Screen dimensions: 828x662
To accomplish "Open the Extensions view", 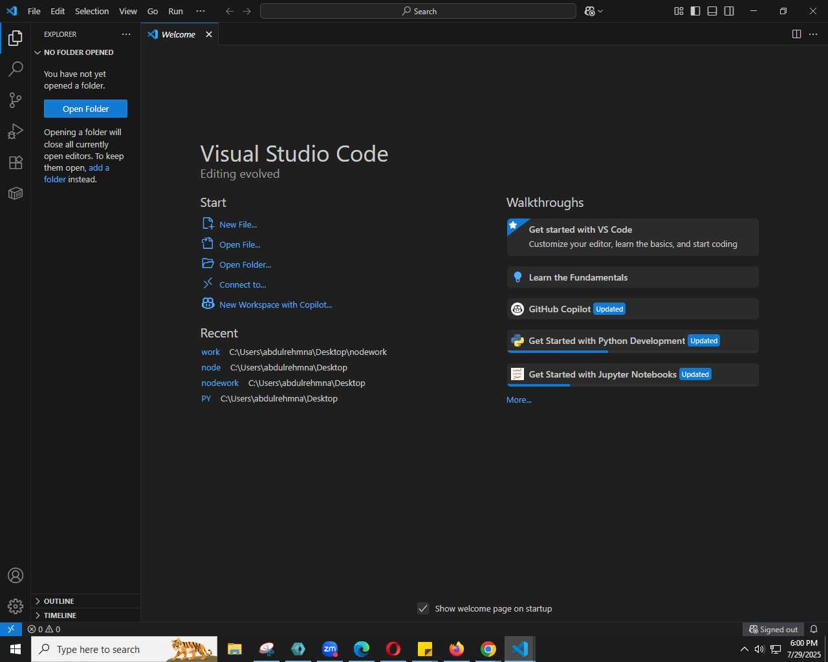I will 16,162.
